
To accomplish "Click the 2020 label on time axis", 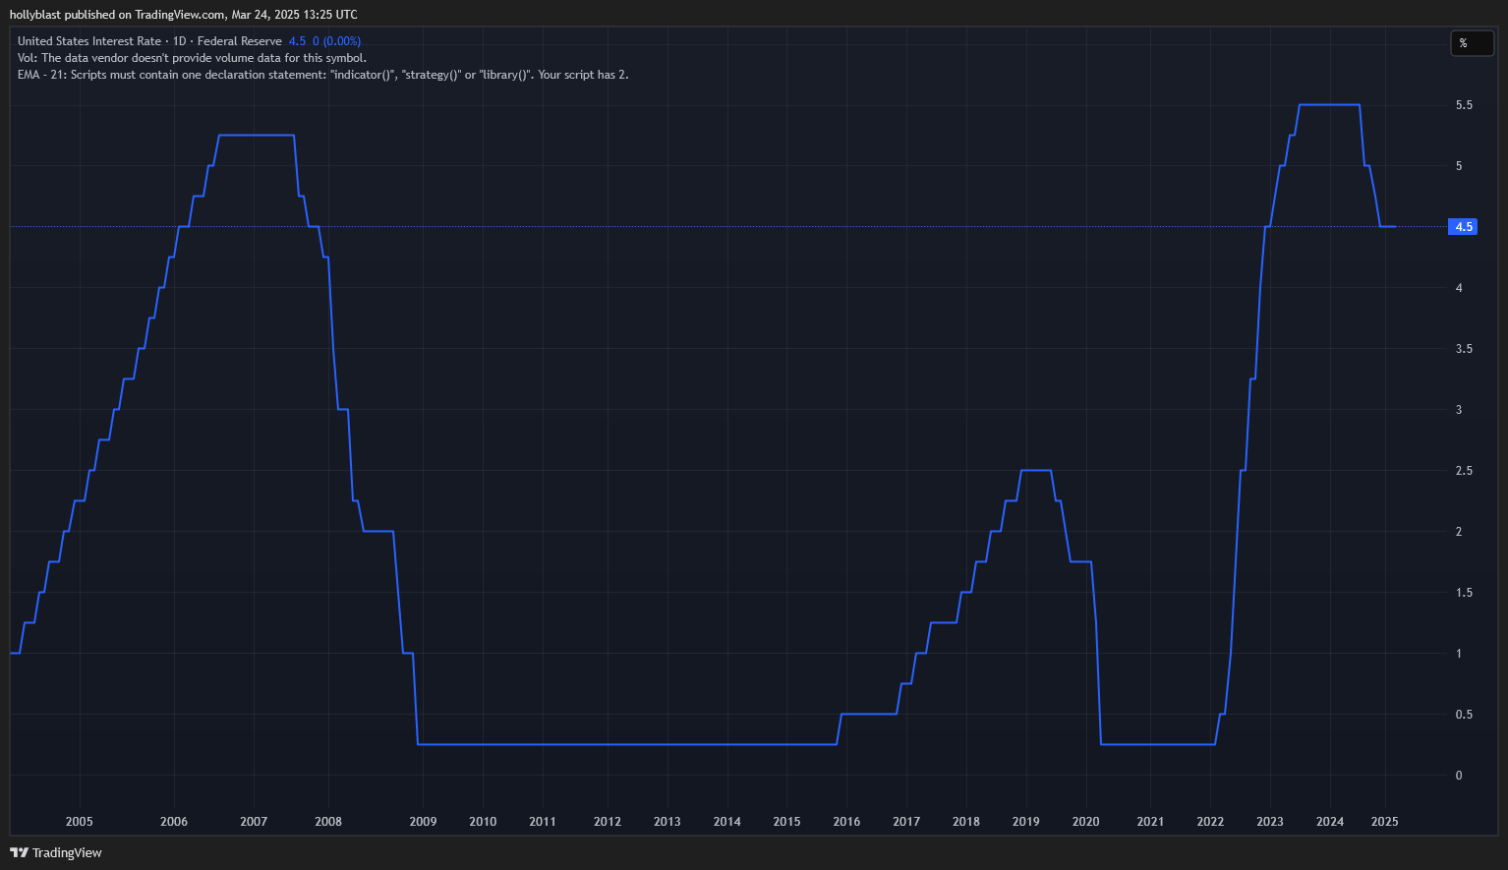I will tap(1086, 822).
